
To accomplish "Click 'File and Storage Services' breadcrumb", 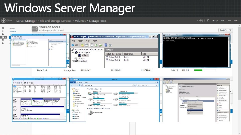I will 56,21.
